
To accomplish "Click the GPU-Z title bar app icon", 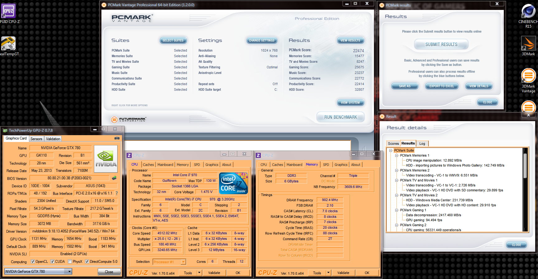I will point(5,130).
